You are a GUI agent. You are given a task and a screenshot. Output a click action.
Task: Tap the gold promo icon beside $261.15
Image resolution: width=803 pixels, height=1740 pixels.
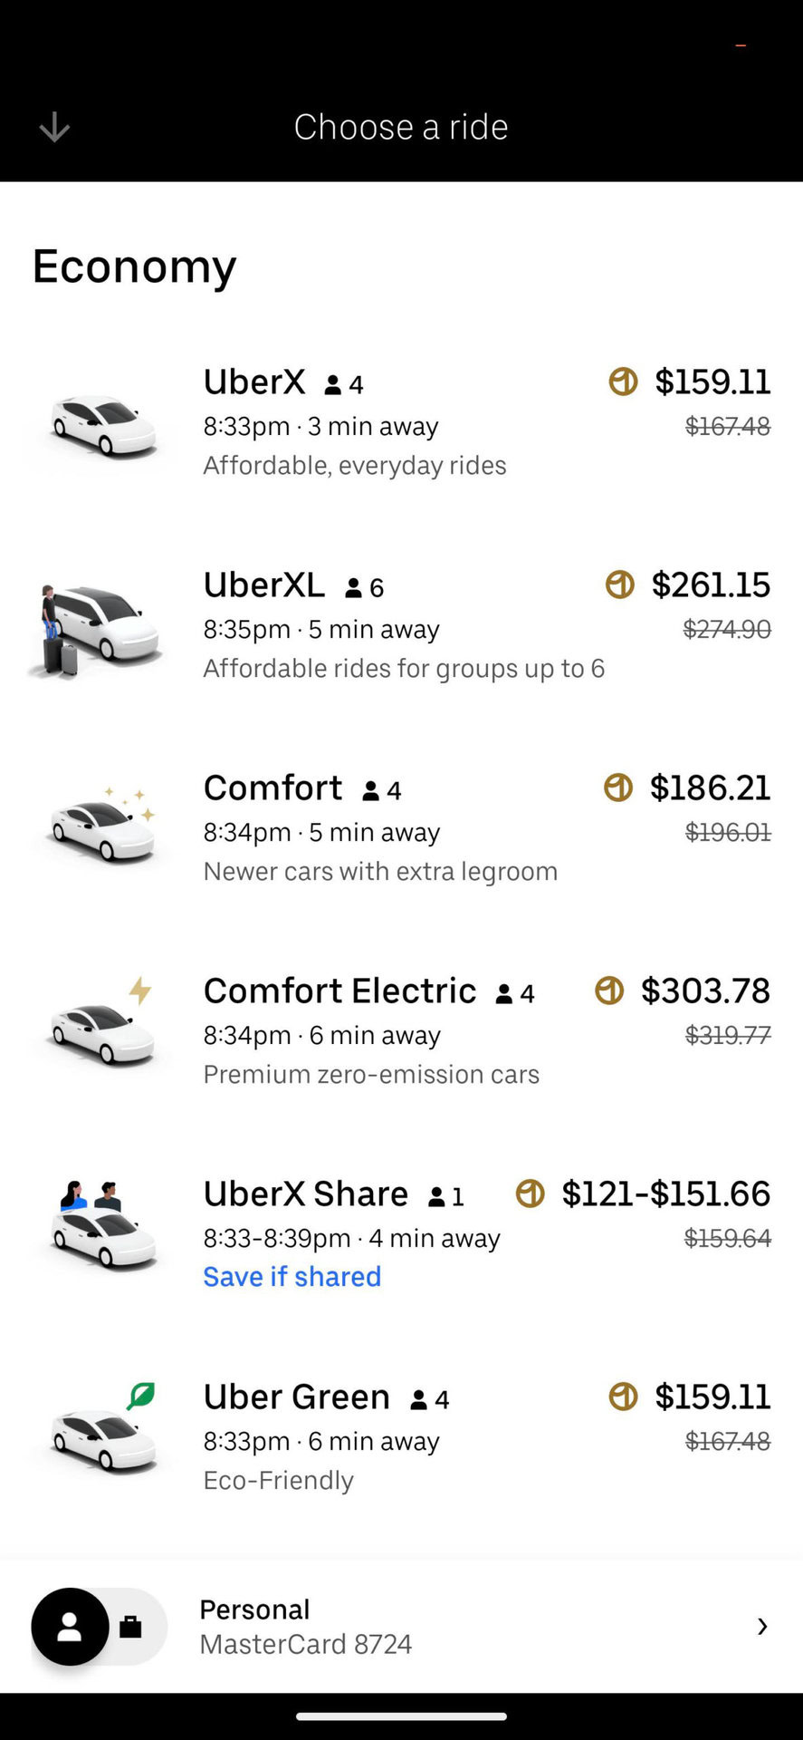coord(620,585)
